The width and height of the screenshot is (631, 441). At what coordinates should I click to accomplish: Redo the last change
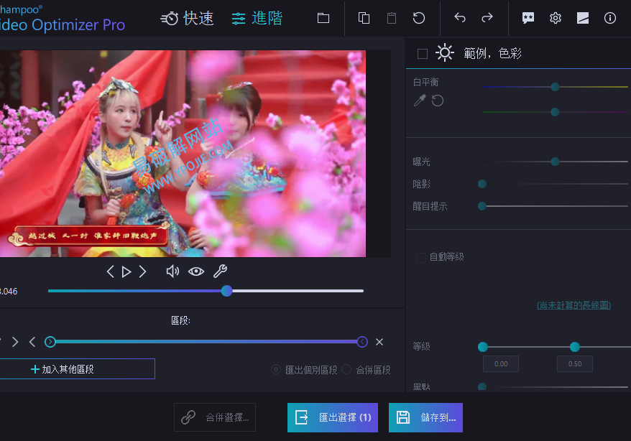487,18
